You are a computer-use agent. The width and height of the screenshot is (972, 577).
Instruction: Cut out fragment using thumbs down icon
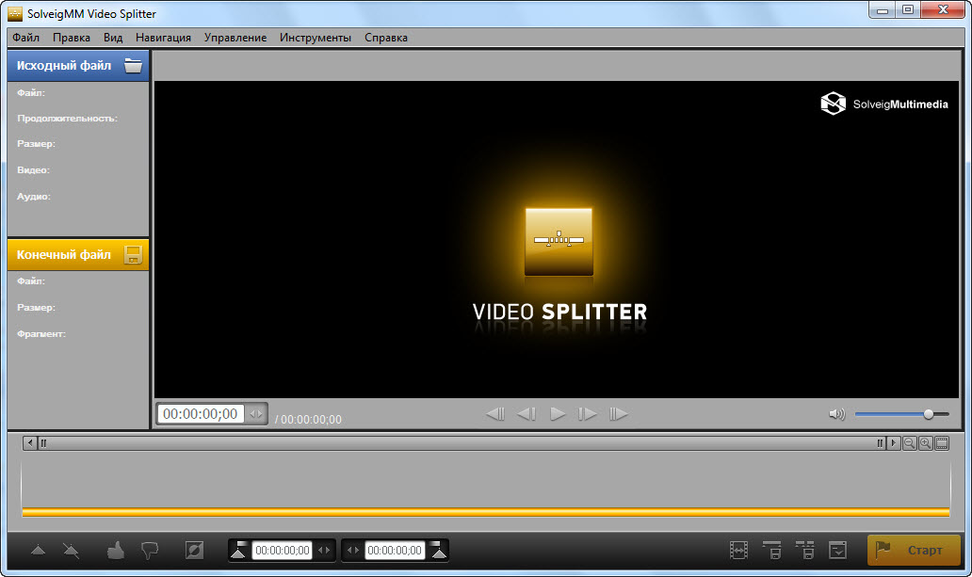point(150,551)
